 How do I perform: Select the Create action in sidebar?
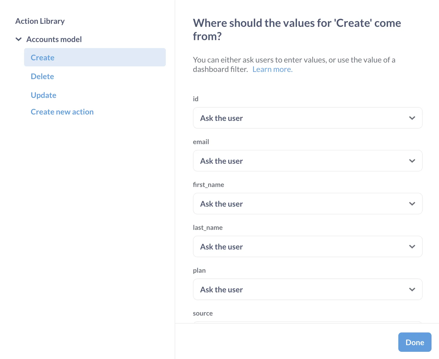click(x=43, y=58)
